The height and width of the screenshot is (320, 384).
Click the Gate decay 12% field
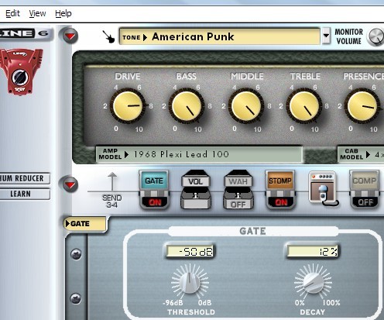click(x=313, y=251)
